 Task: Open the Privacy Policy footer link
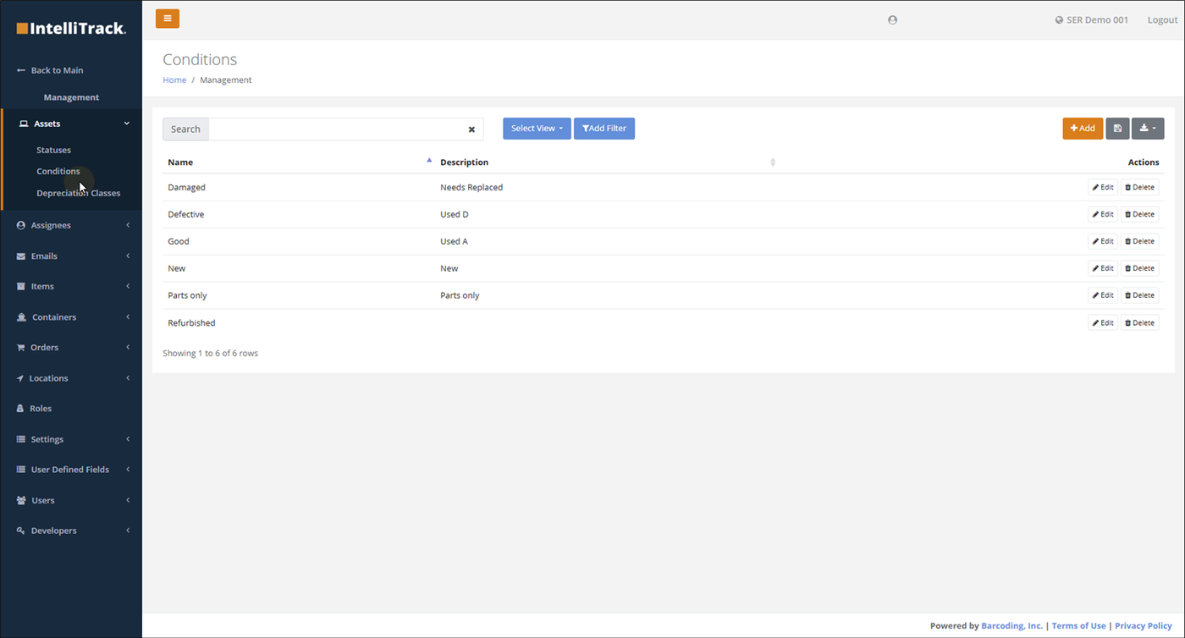pyautogui.click(x=1144, y=626)
